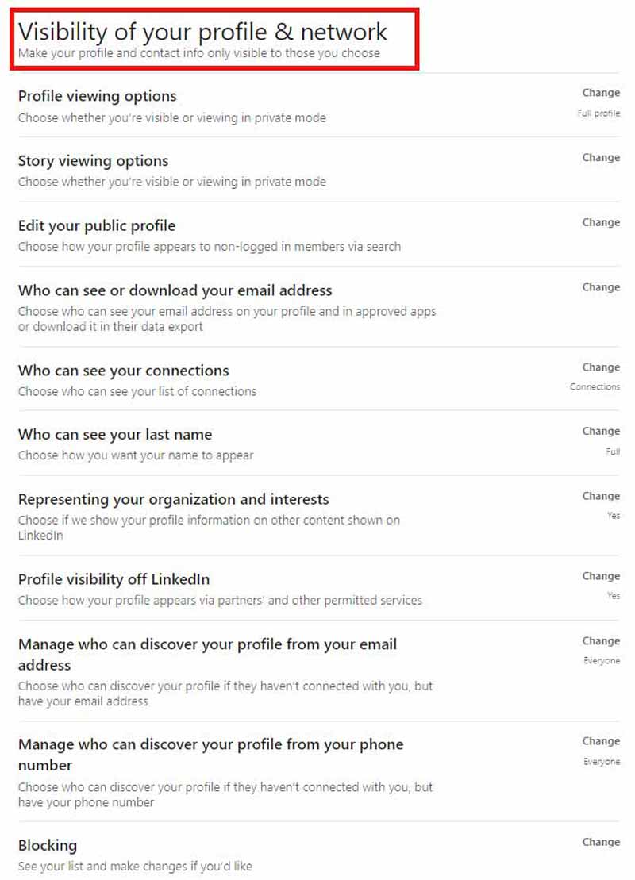Screen dimensions: 635x880
Task: Change profile discovery from phone number
Action: point(600,741)
